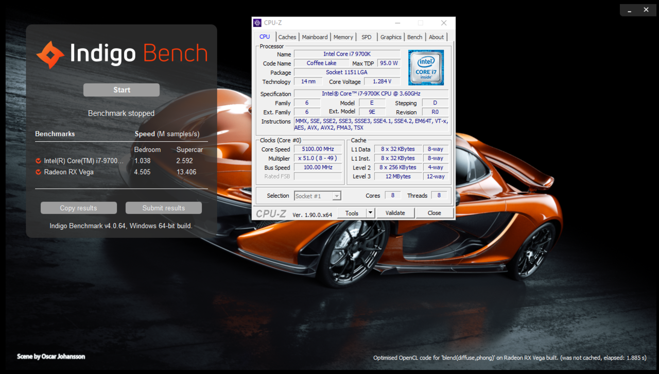Switch to the CPU tab
The image size is (659, 374).
coord(265,37)
